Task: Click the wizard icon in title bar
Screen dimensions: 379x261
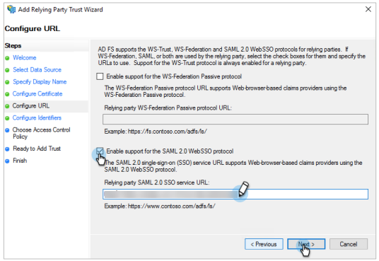Action: click(x=11, y=9)
